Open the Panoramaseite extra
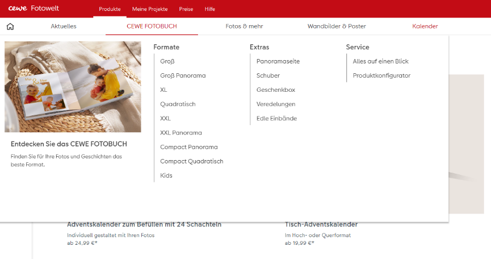Image resolution: width=491 pixels, height=259 pixels. 278,61
